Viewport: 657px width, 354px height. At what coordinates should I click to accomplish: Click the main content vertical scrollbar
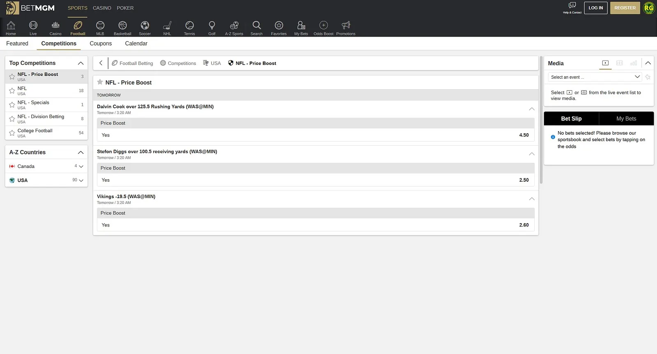click(x=541, y=120)
